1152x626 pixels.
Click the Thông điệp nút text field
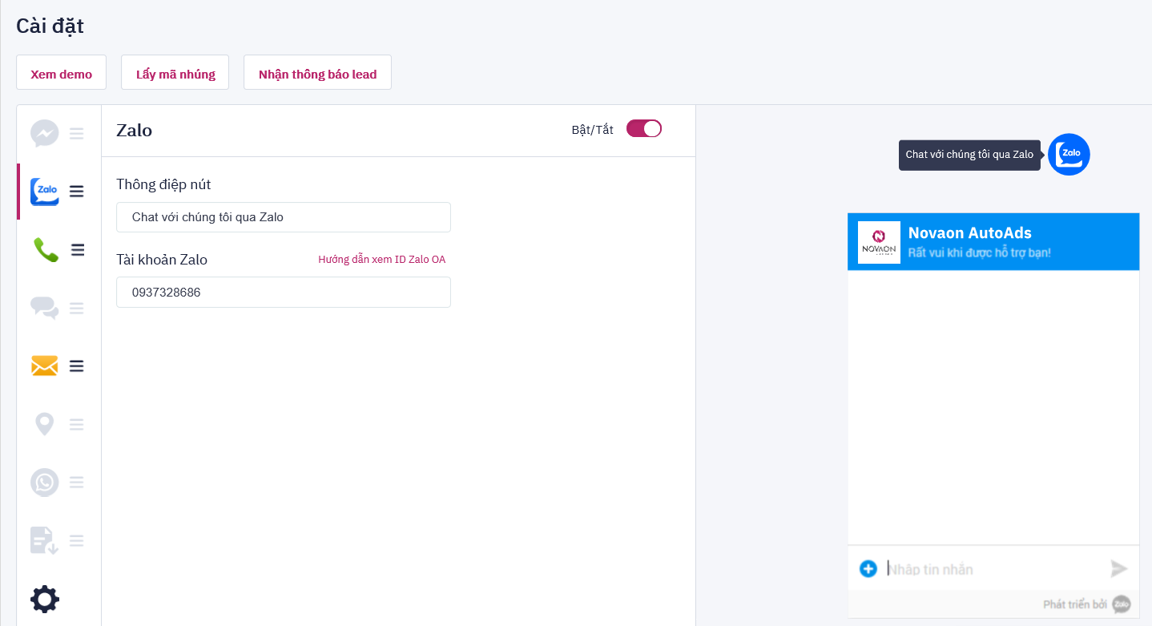[x=284, y=217]
